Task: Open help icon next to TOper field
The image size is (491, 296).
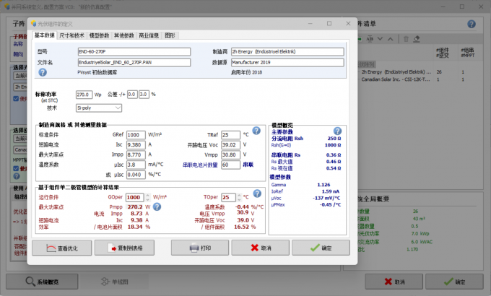Action: click(257, 193)
